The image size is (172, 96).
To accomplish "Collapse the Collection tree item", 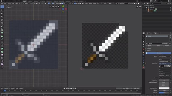I will pyautogui.click(x=145, y=7).
